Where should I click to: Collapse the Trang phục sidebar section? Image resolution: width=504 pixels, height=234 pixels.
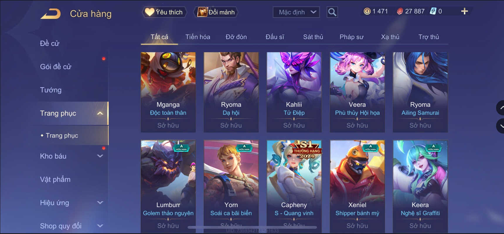[100, 113]
